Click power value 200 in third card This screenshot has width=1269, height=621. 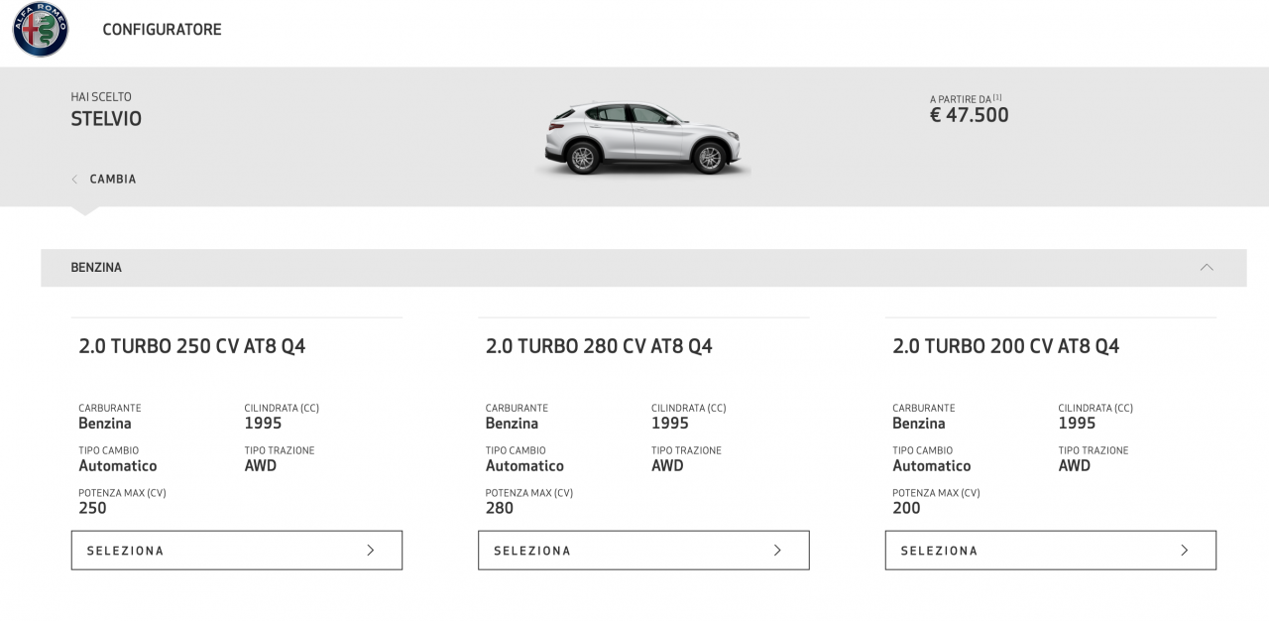click(906, 508)
